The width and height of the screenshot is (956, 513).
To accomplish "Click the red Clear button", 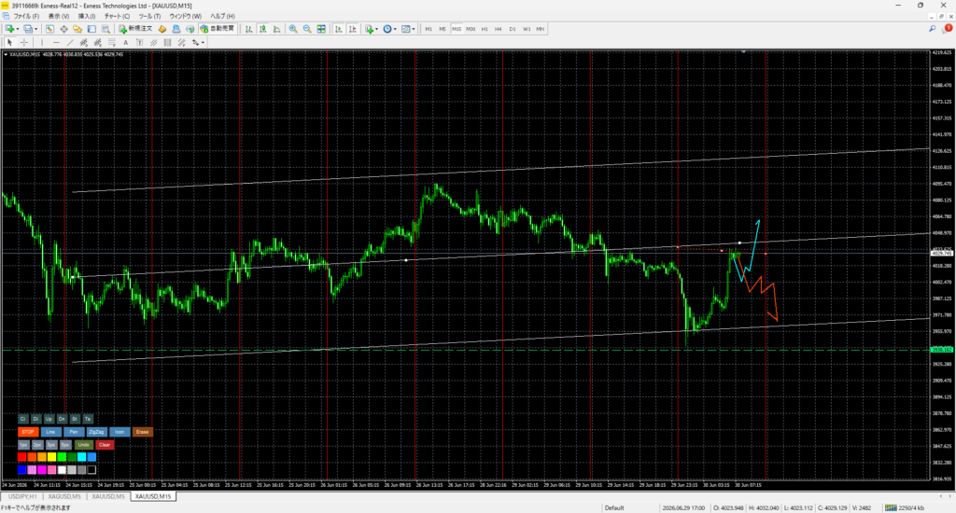I will [105, 445].
